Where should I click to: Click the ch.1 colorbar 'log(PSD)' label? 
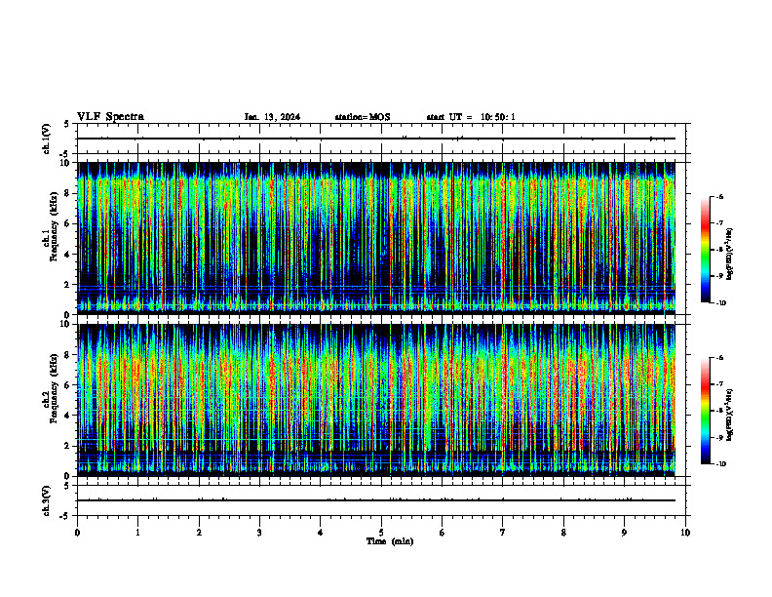tap(730, 255)
